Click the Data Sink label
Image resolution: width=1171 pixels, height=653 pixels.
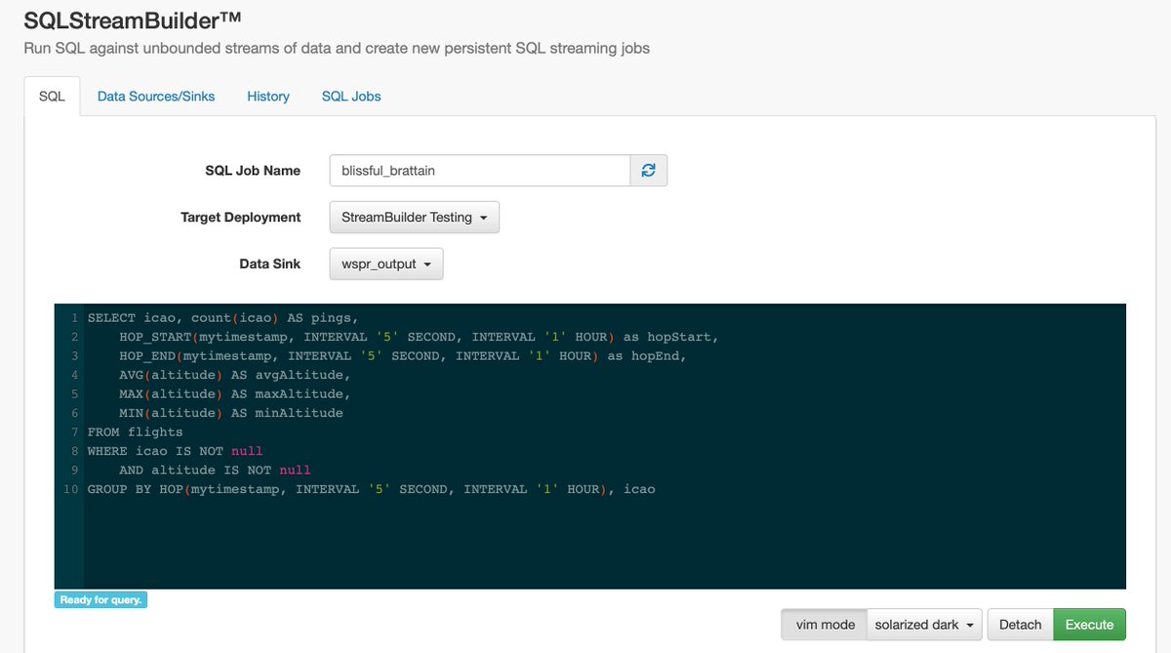[x=270, y=264]
